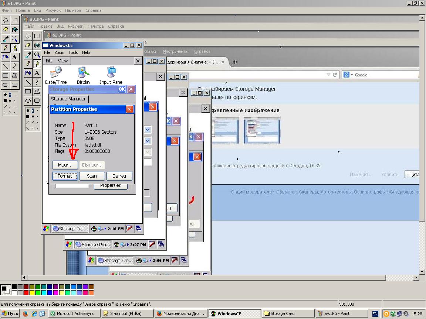
Task: Open the Рисунок menu in the a4.JPG Paint window
Action: [x=53, y=10]
